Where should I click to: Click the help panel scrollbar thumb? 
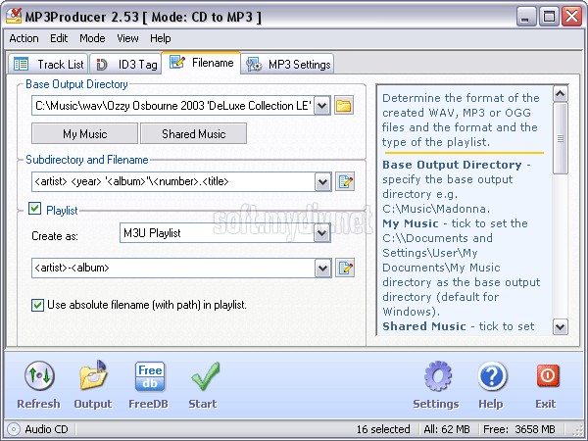[561, 138]
